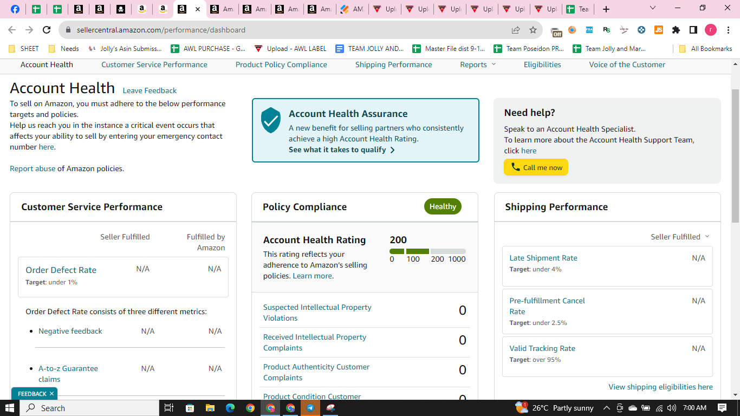
Task: Open the Seller Fulfilled shipping dropdown
Action: [x=680, y=237]
